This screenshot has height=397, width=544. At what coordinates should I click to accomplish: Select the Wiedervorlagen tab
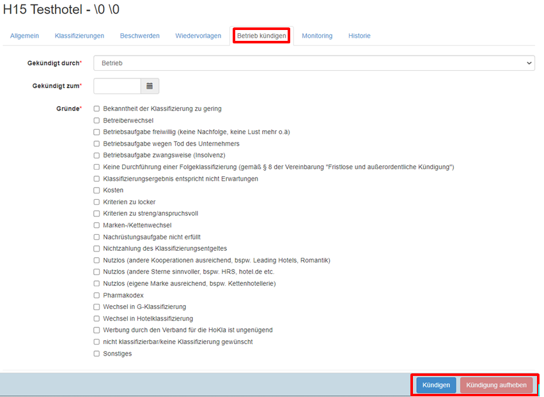pyautogui.click(x=198, y=36)
